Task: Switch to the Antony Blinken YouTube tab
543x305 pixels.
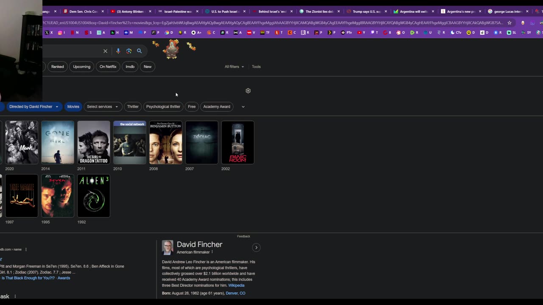Action: click(x=130, y=11)
